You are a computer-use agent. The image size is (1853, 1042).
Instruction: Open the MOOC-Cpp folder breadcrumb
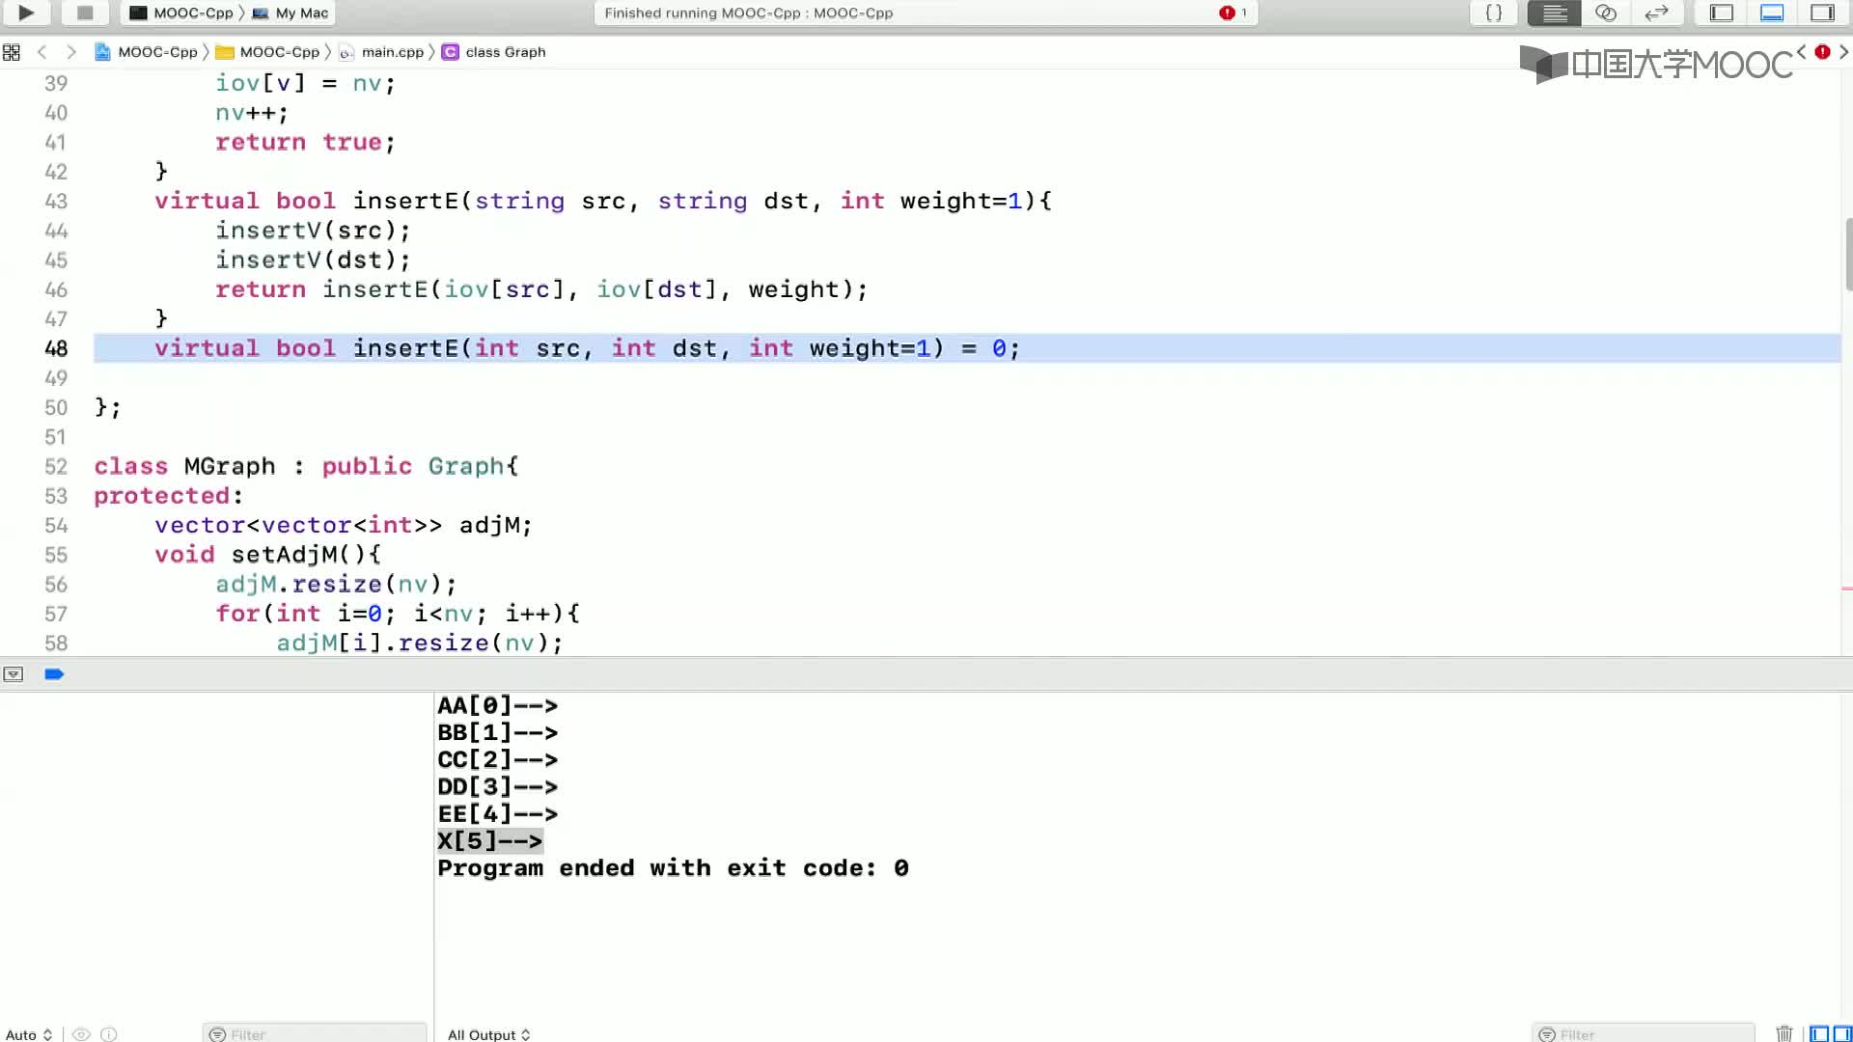point(268,52)
